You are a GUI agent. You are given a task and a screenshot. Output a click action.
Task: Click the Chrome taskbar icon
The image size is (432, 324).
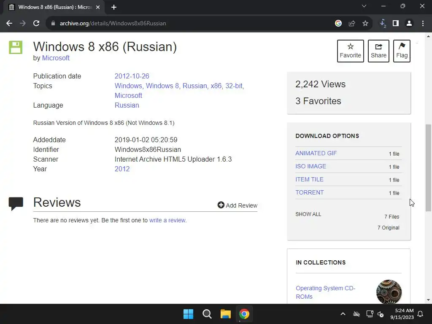[244, 314]
